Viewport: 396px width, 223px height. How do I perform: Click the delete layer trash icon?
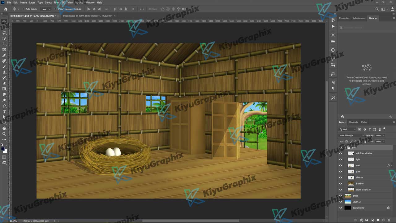click(x=389, y=220)
